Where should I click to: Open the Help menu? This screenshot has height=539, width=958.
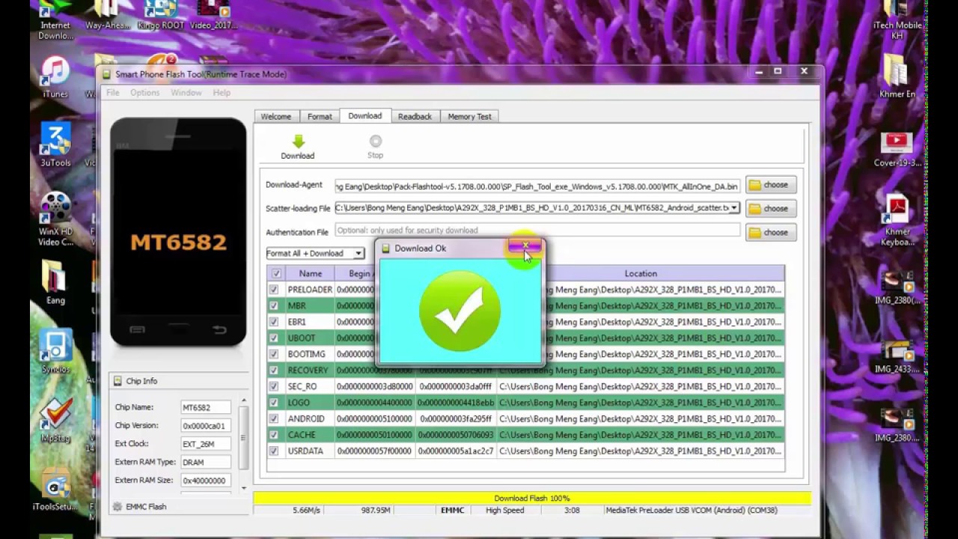click(222, 93)
